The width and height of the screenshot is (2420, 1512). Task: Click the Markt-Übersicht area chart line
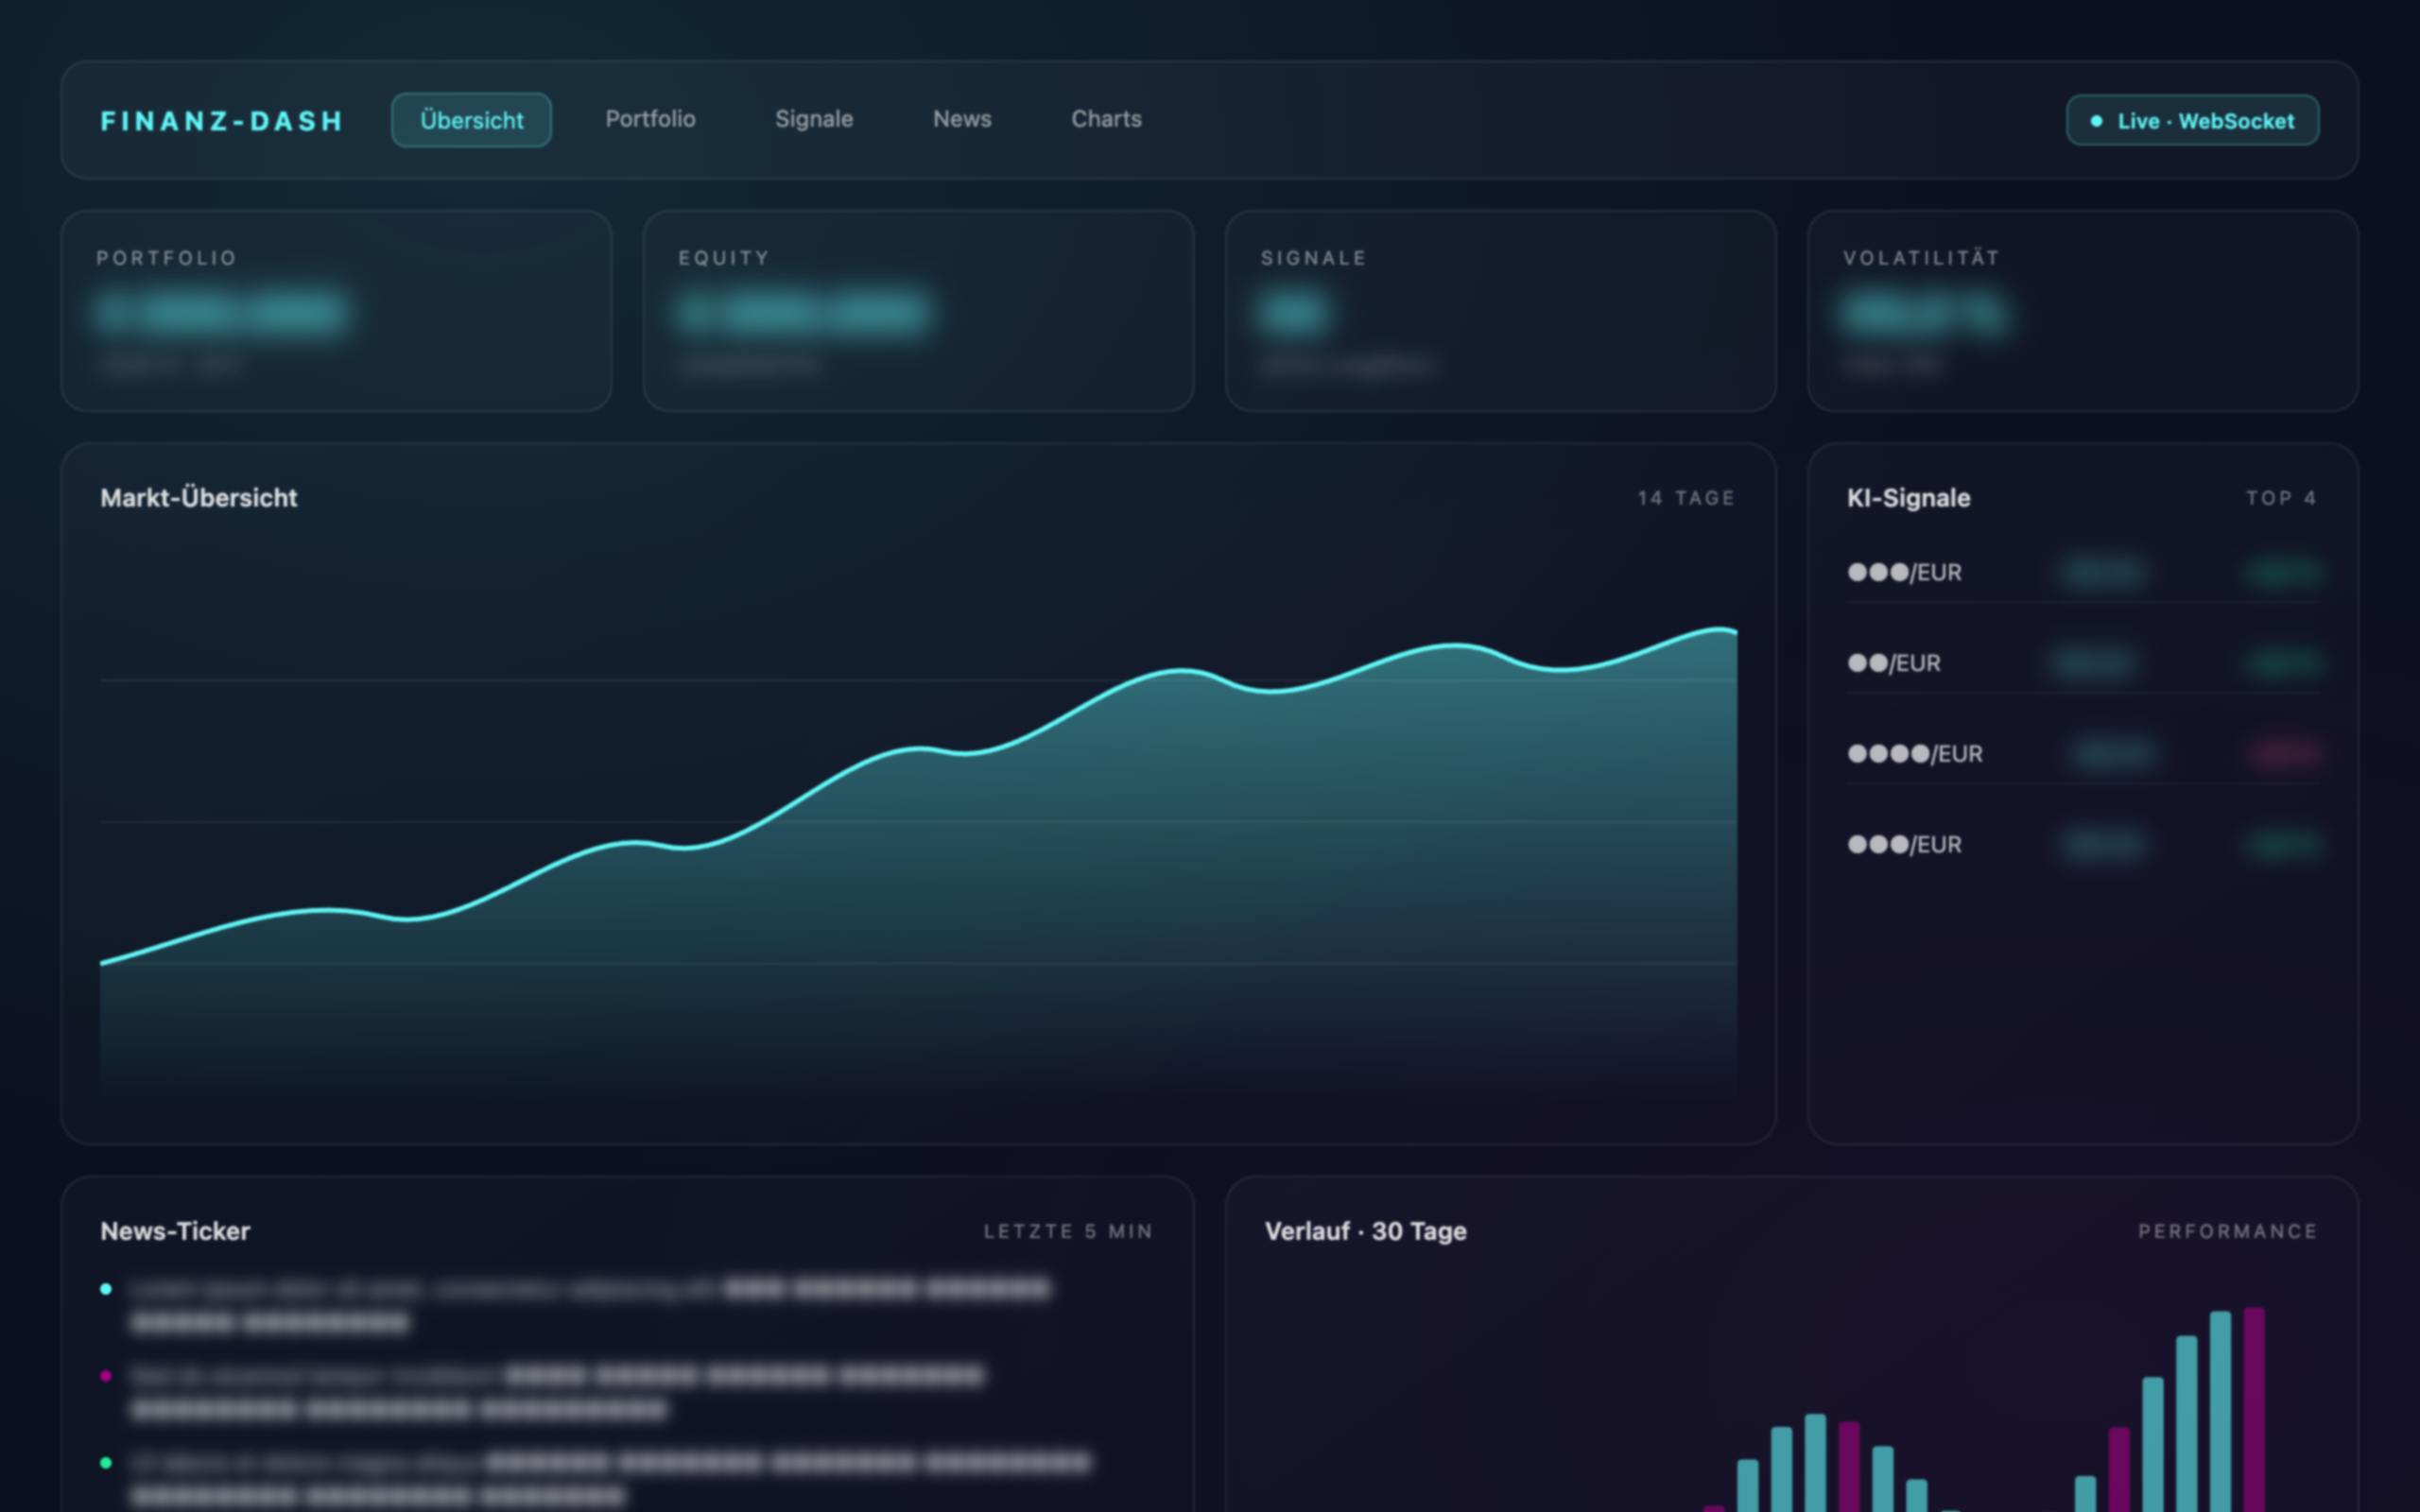pos(920,748)
